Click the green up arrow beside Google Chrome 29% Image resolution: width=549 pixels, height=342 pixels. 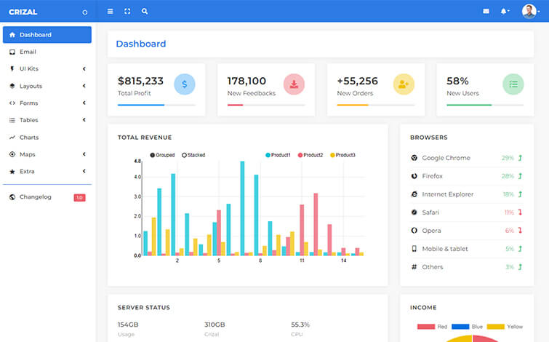pos(521,158)
